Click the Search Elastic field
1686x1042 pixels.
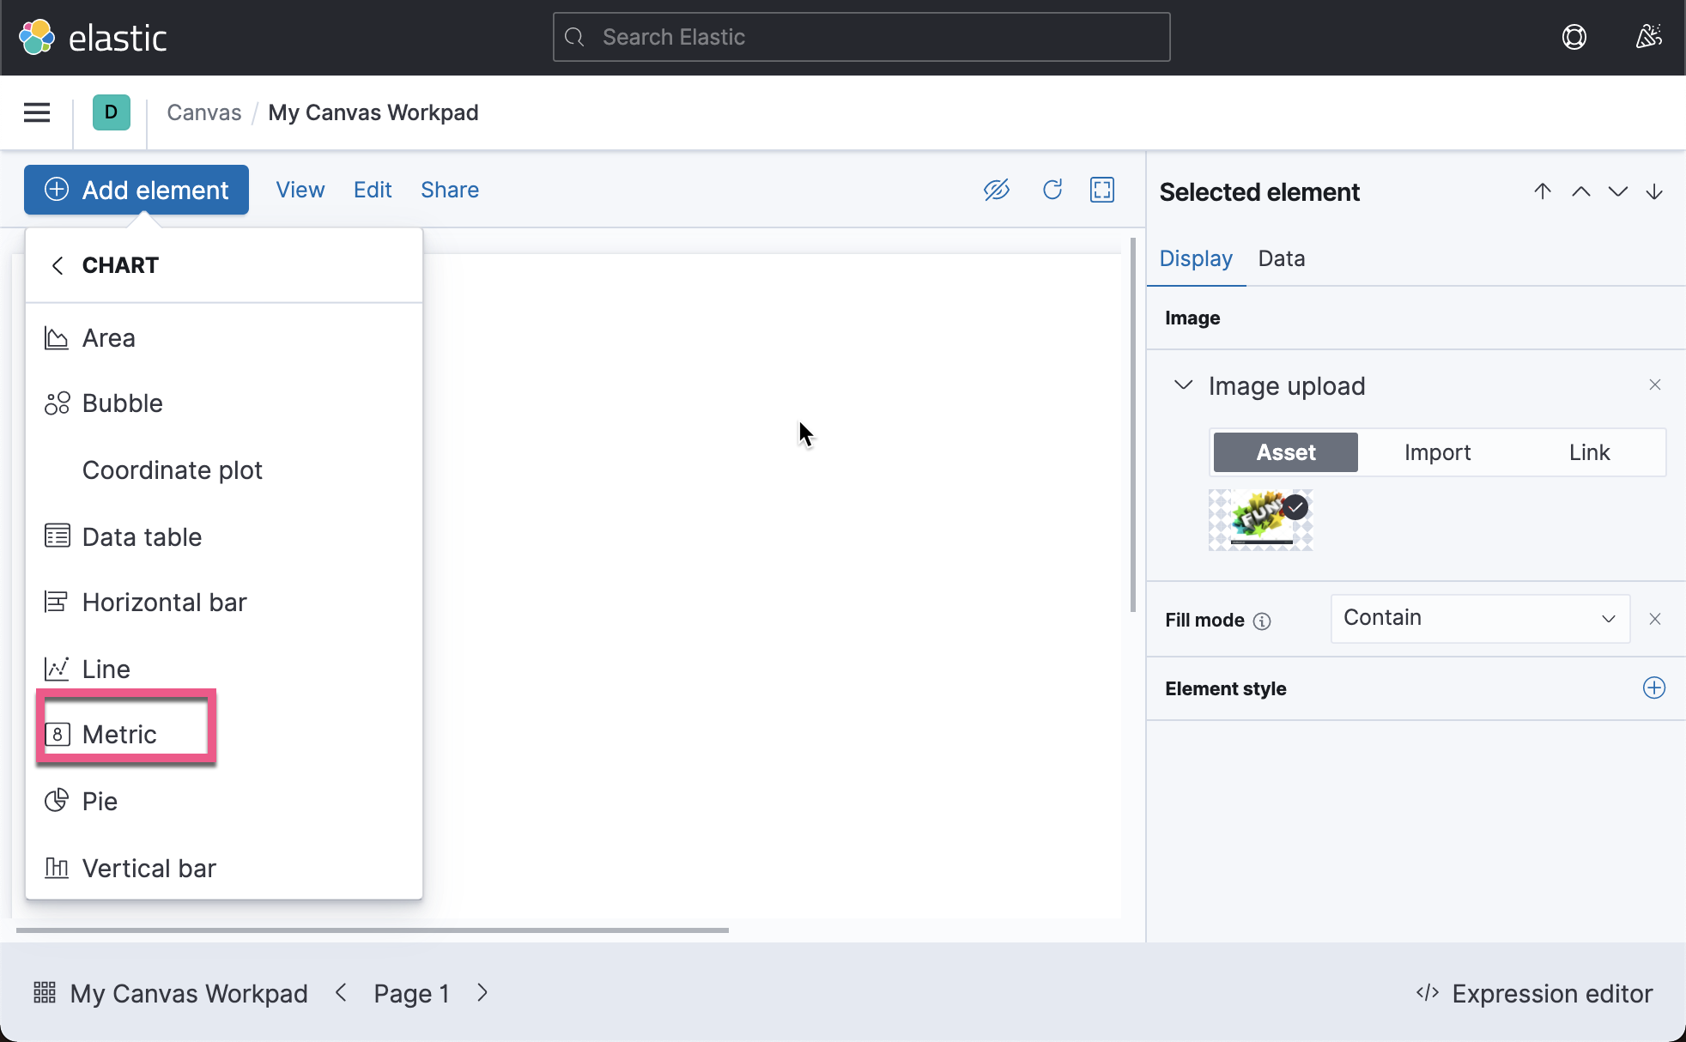tap(860, 37)
